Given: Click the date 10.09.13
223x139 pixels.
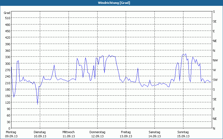Looking at the screenshot, I should tap(40, 136).
